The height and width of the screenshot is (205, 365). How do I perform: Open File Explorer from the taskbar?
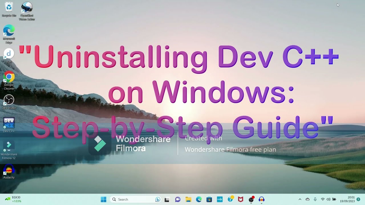[188, 199]
